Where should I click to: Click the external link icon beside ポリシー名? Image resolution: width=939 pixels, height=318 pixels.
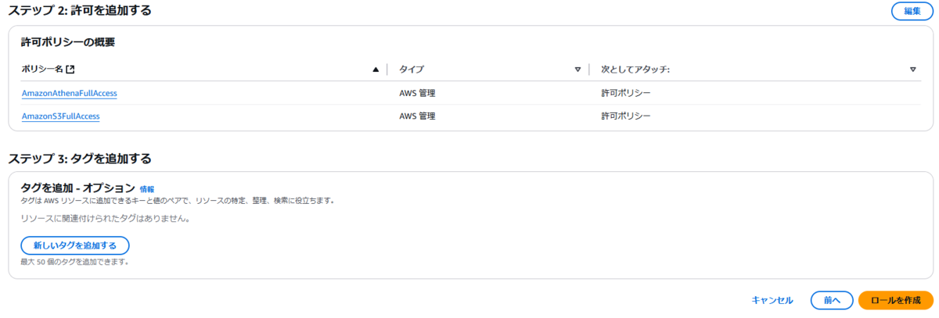pyautogui.click(x=70, y=70)
